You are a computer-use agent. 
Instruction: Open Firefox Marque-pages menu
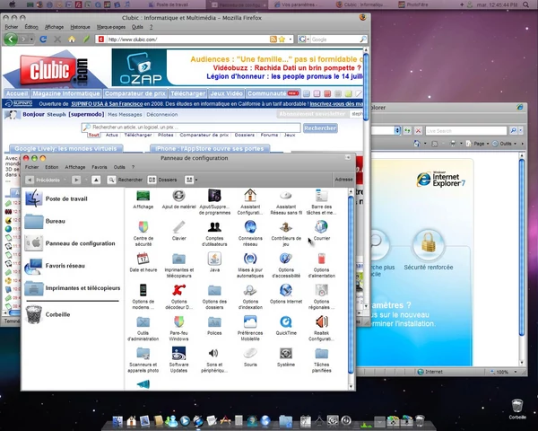(x=111, y=27)
